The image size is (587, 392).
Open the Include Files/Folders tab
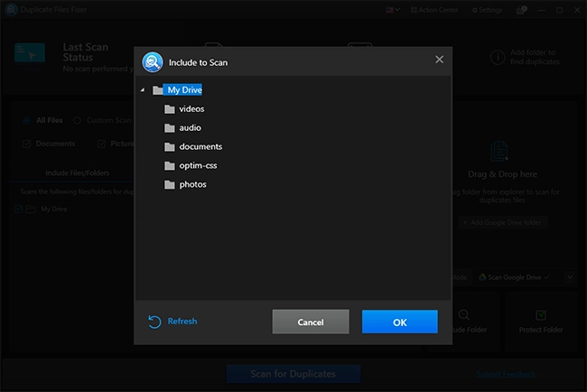(77, 173)
